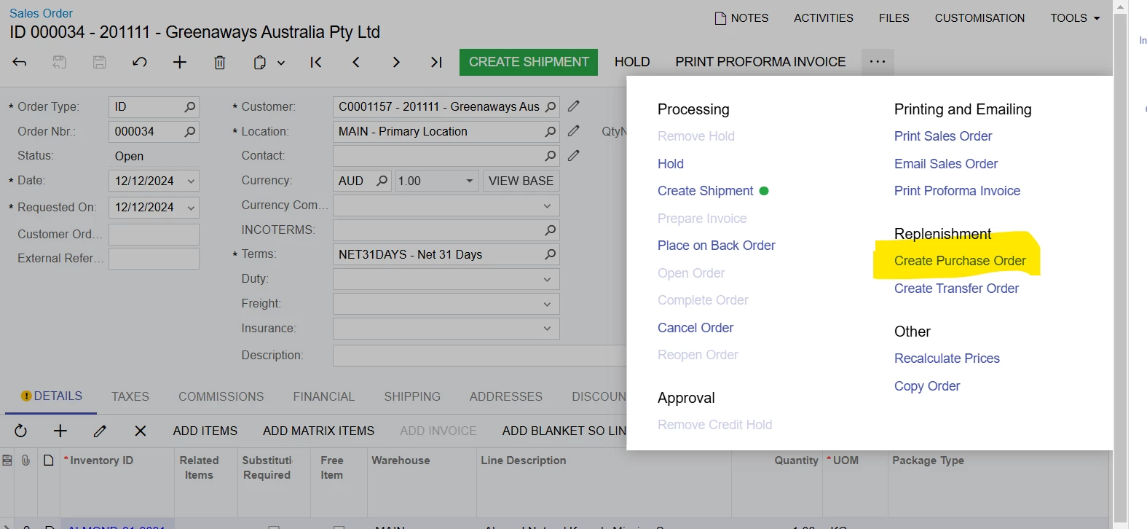Switch to the TAXES tab
The width and height of the screenshot is (1147, 529).
[x=130, y=396]
